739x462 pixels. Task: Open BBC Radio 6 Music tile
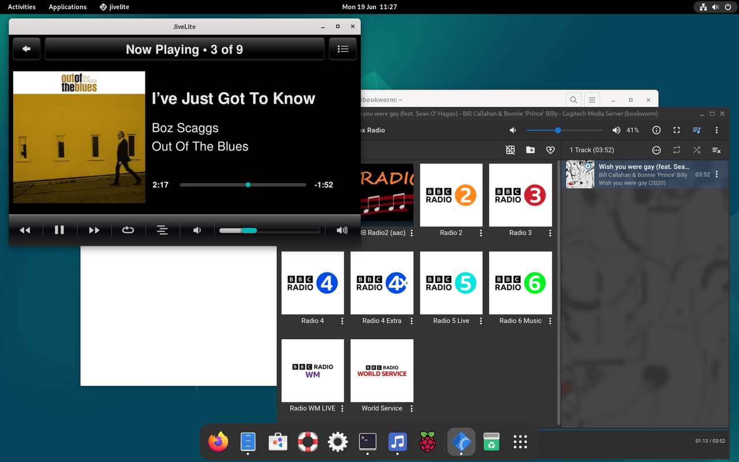click(520, 283)
